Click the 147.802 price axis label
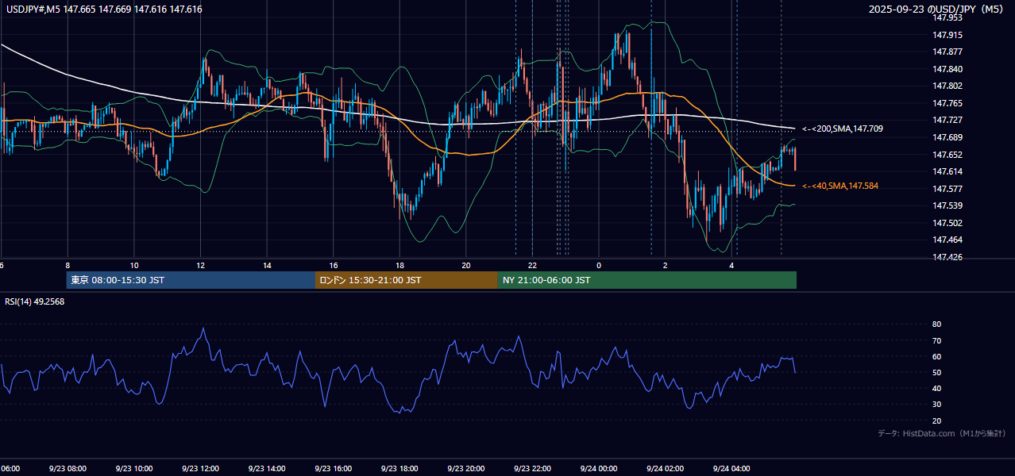 (948, 86)
